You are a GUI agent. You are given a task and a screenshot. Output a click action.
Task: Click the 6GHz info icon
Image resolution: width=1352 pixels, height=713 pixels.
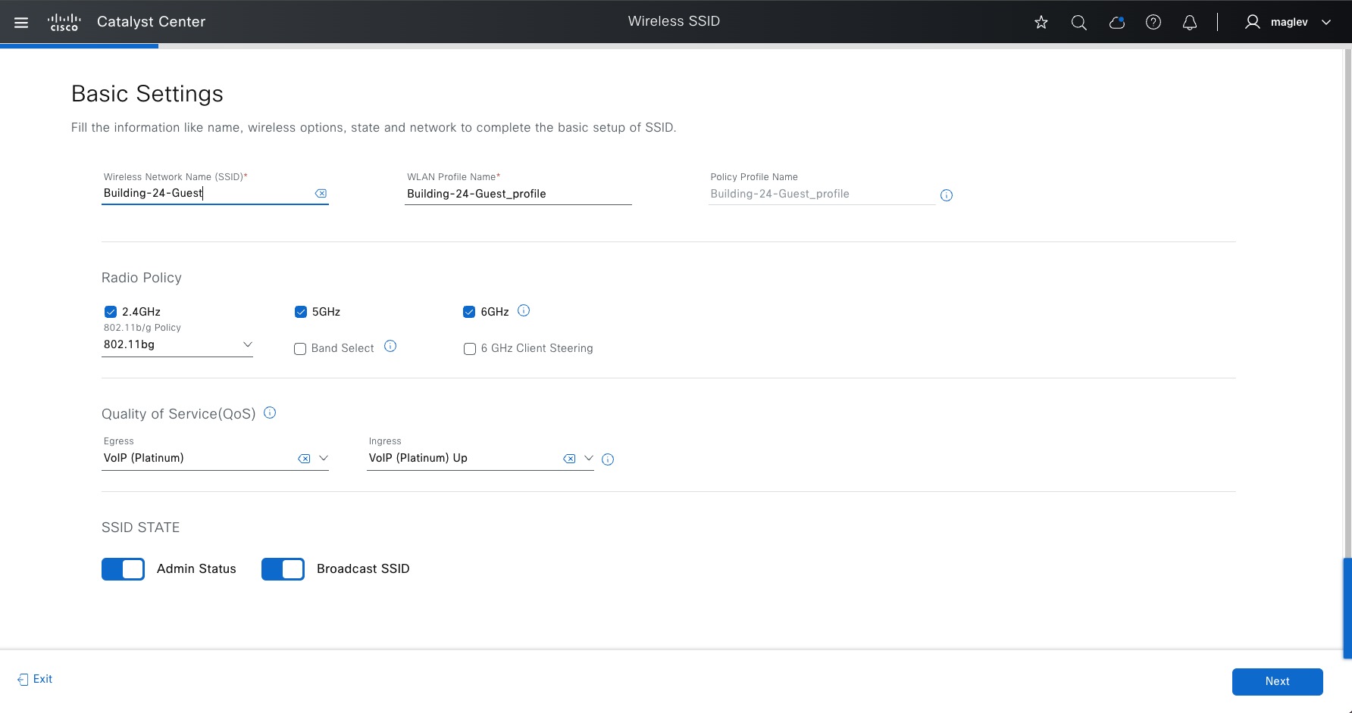524,310
